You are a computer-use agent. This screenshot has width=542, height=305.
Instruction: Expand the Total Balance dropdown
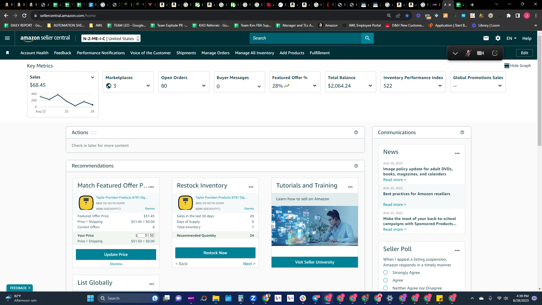[370, 86]
